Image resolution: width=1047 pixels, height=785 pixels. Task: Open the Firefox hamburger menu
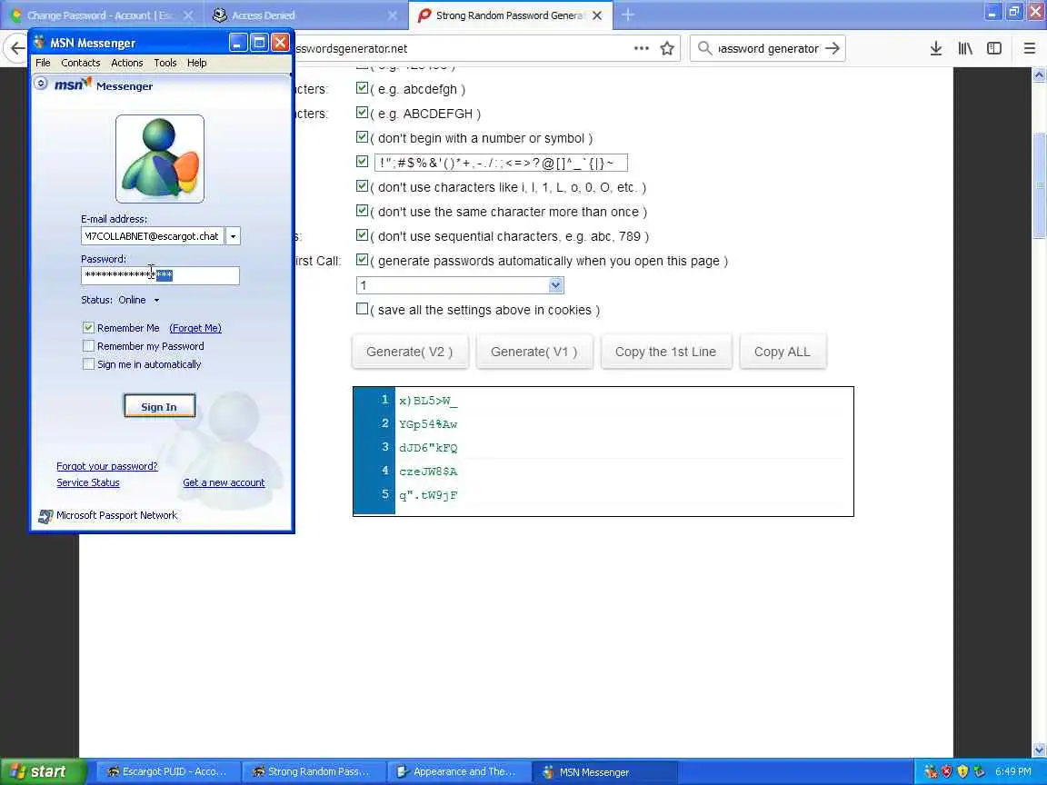pyautogui.click(x=1029, y=48)
